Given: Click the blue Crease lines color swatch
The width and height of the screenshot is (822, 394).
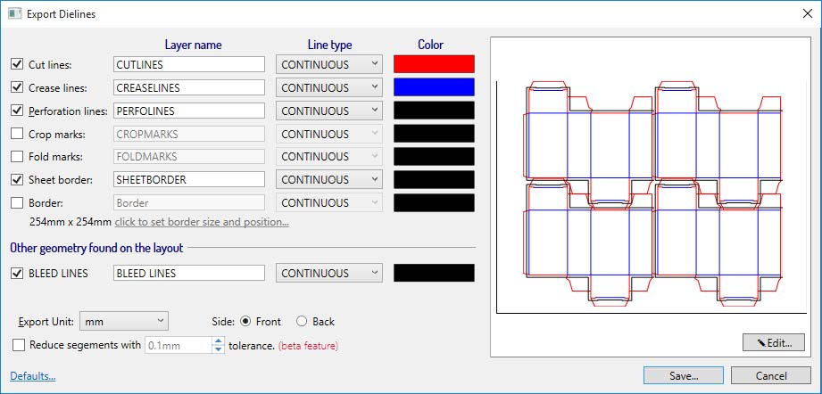Looking at the screenshot, I should tap(434, 86).
